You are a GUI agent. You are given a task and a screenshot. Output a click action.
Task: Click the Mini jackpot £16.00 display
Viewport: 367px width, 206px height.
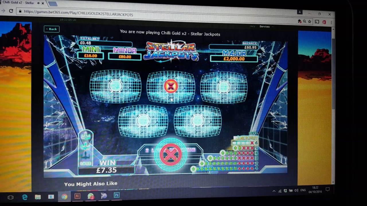click(x=90, y=56)
